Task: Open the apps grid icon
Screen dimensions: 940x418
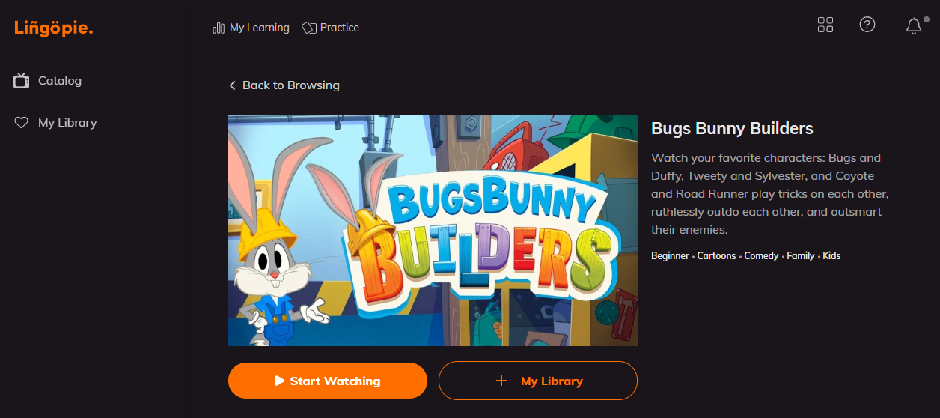Action: tap(825, 25)
